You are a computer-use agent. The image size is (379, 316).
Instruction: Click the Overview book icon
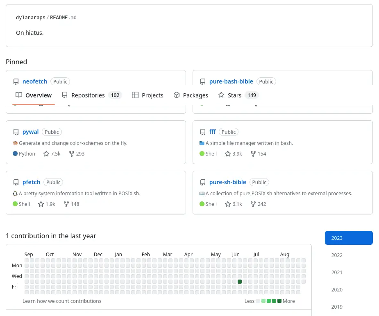(x=19, y=95)
